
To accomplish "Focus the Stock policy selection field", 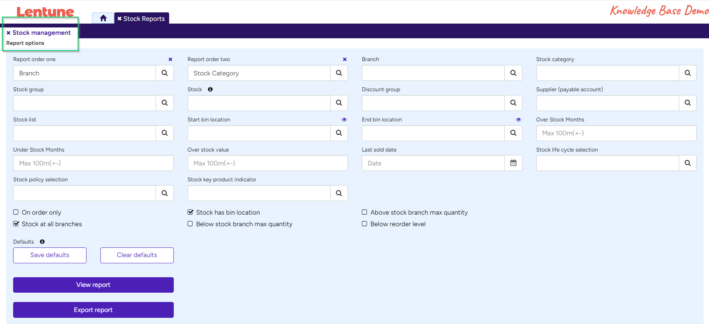I will [85, 193].
